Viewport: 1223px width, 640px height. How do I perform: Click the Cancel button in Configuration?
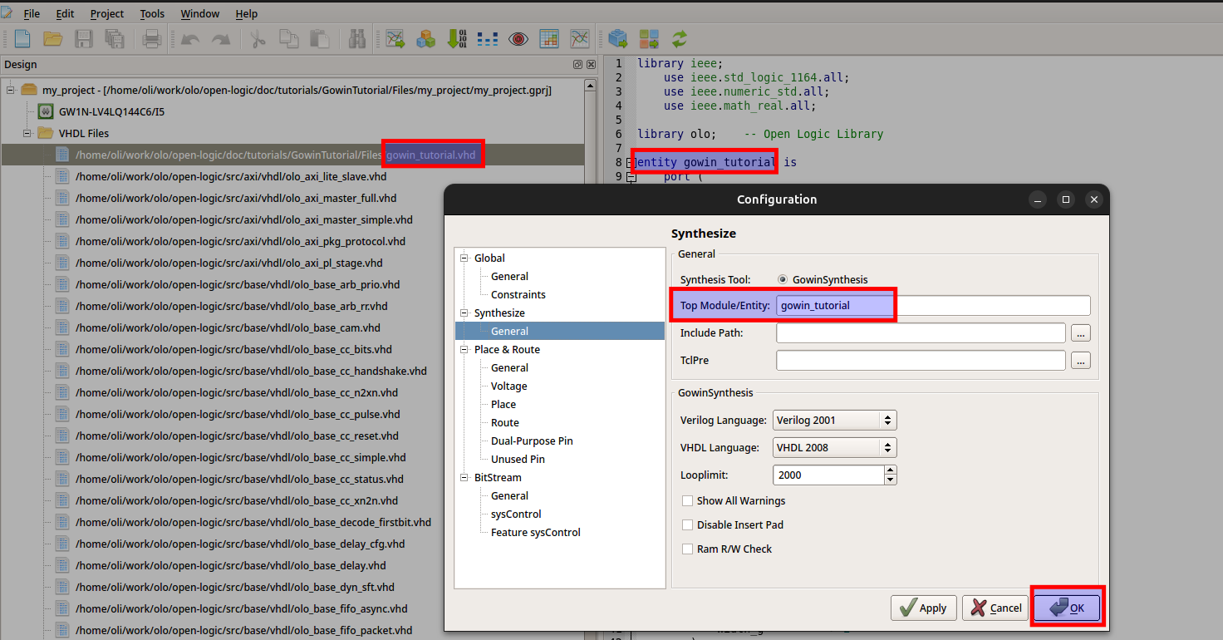(x=995, y=608)
